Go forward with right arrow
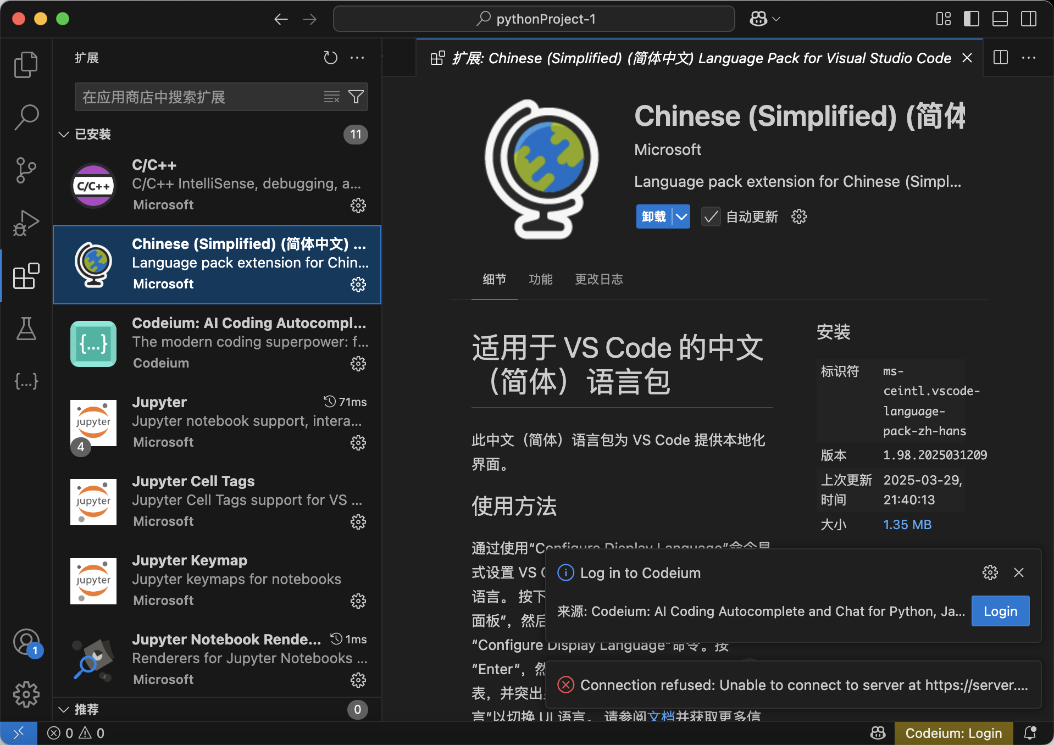The image size is (1054, 745). coord(310,19)
